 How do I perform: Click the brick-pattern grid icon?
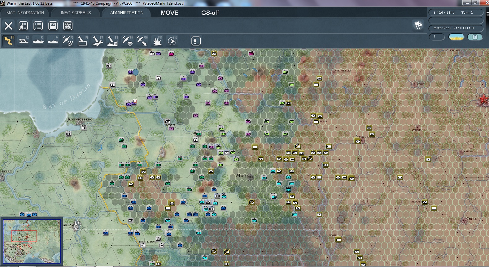68,26
